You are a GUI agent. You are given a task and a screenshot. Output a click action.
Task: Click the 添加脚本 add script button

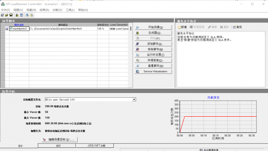click(153, 44)
